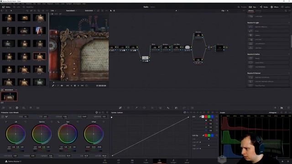
Task: Toggle the green channel in Curves Edit
Action: coord(209,117)
